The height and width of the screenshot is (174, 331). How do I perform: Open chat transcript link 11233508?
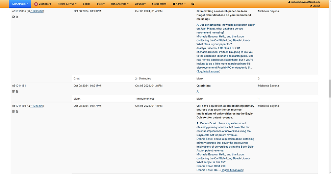click(37, 11)
